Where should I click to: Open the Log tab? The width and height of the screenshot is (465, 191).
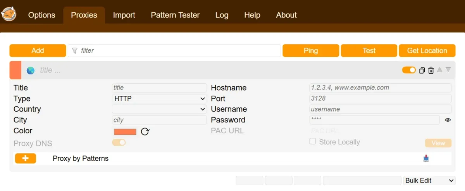[x=222, y=15]
